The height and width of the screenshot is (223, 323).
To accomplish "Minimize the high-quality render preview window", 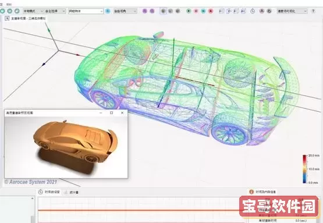I will pos(101,113).
